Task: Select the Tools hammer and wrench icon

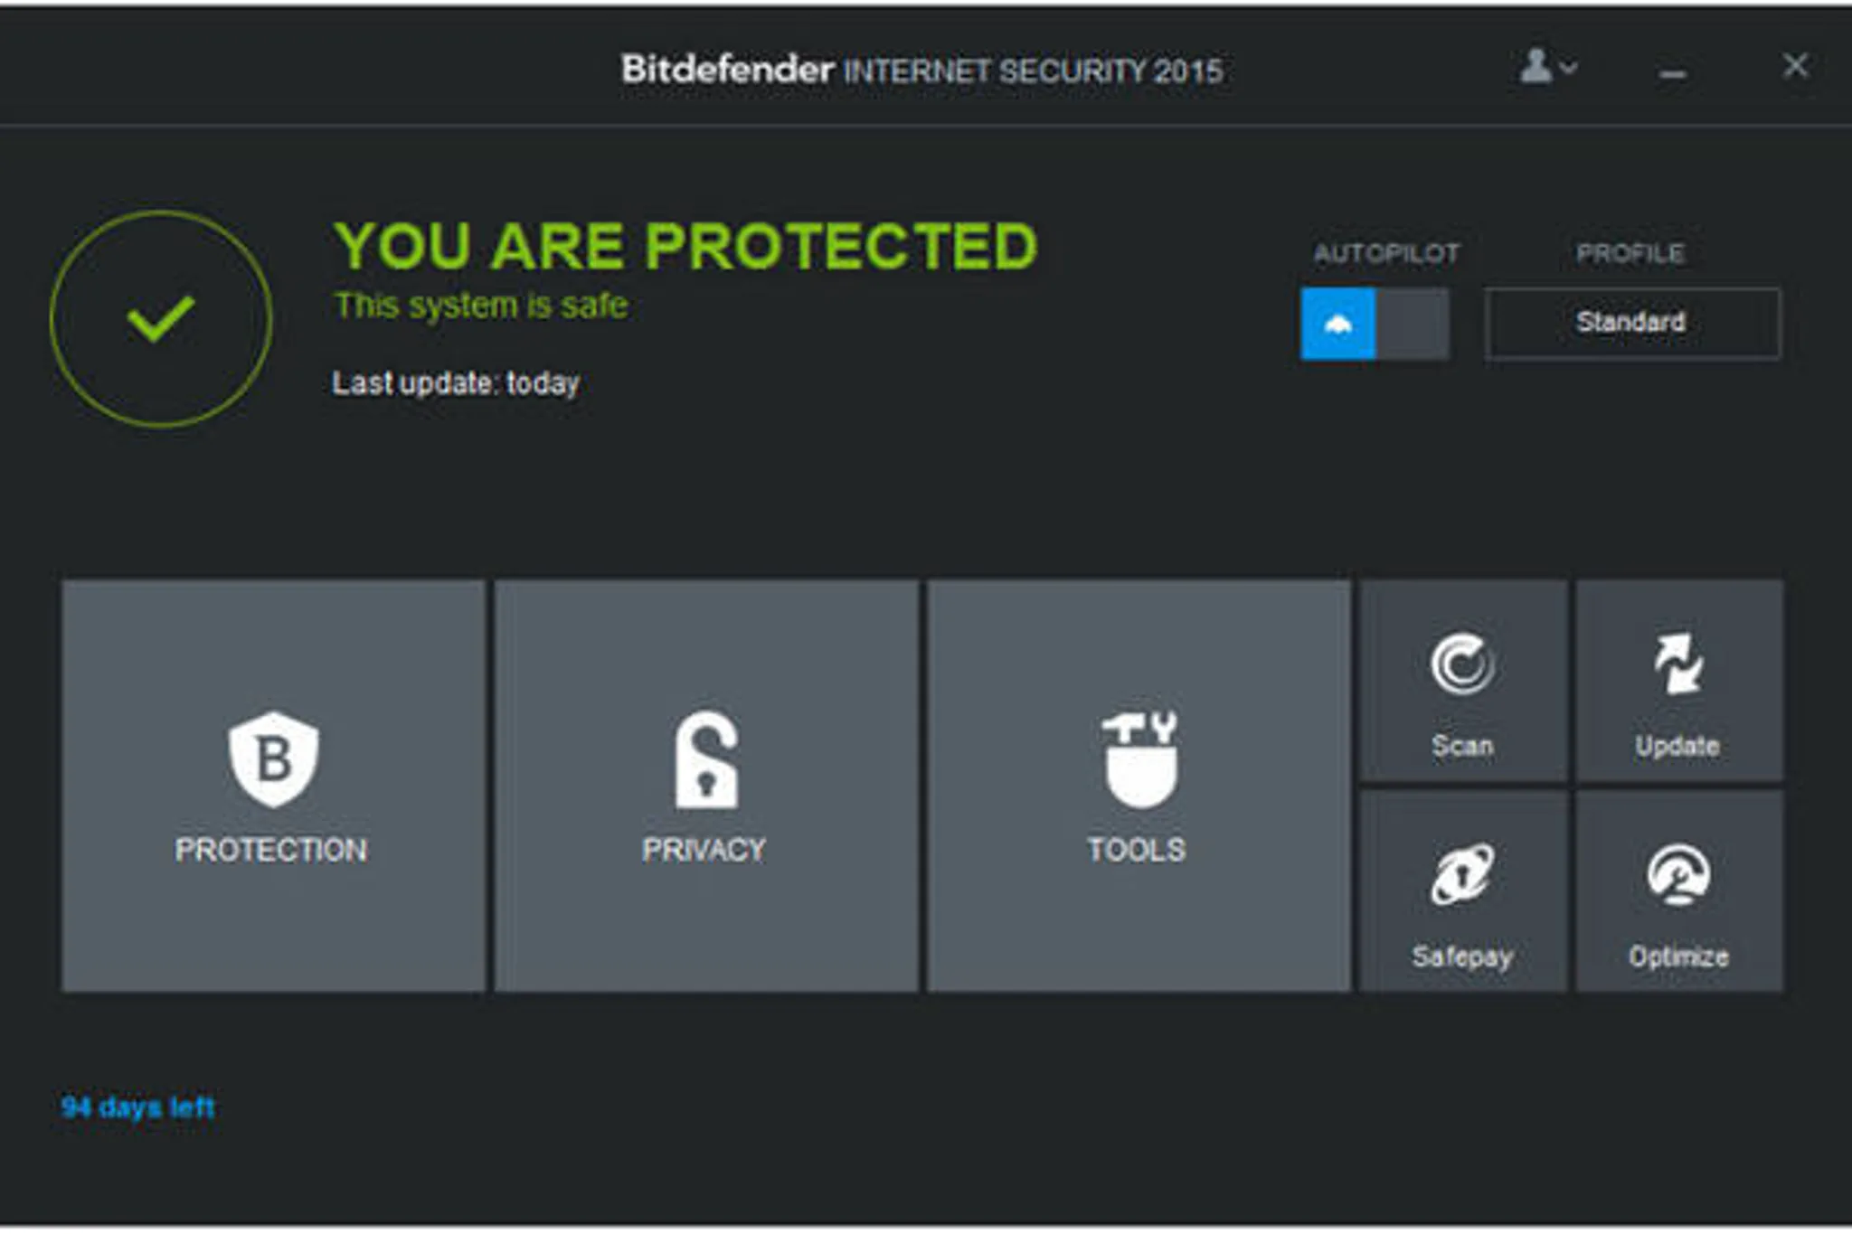Action: [x=1139, y=759]
